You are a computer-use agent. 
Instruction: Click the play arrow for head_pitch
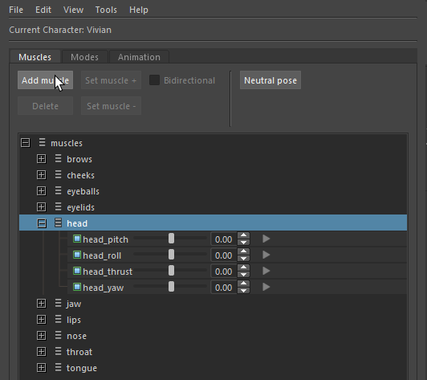point(266,239)
